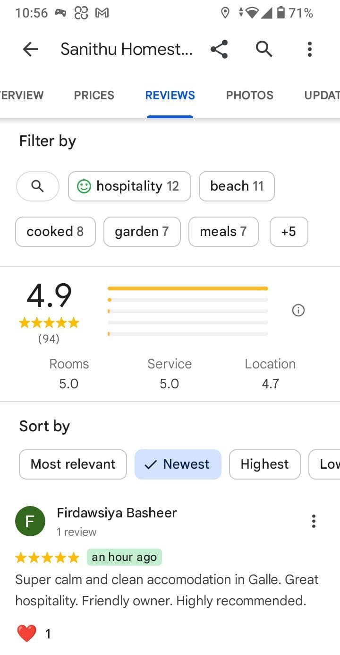
Task: Select the Newest sort chip
Action: [x=178, y=464]
